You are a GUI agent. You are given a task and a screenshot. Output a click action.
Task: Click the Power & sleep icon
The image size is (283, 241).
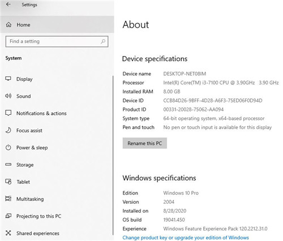[8, 147]
